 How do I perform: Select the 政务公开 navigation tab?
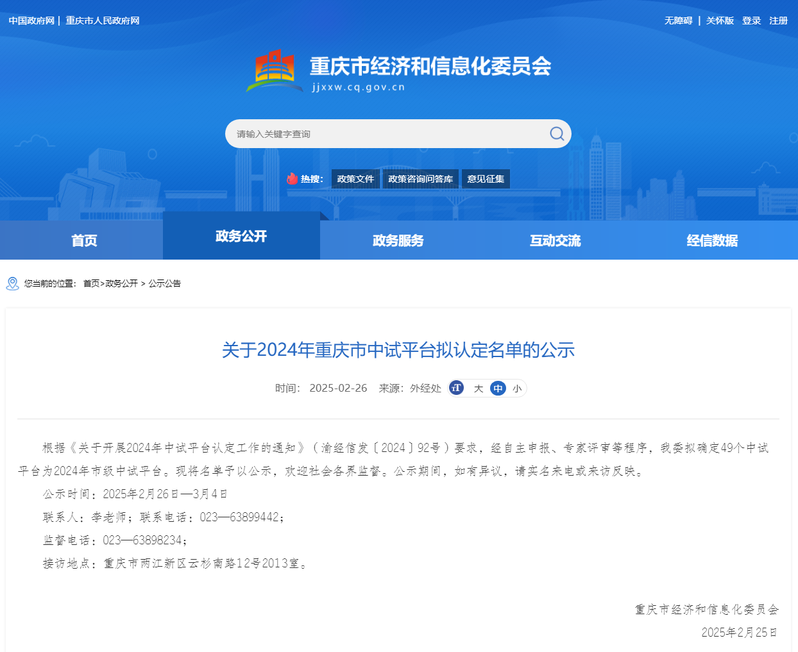tap(241, 236)
